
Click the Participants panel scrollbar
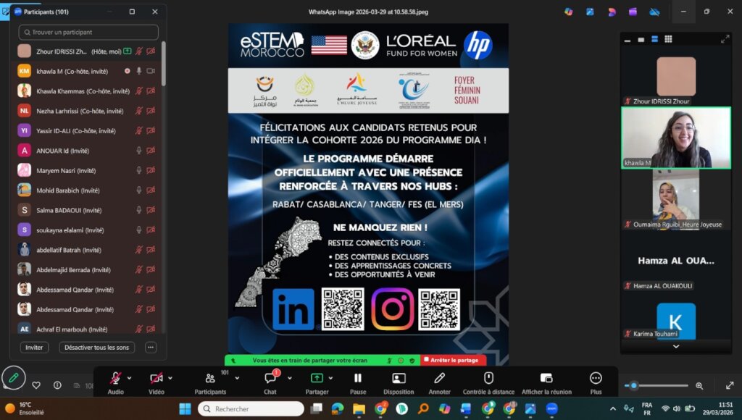(164, 64)
